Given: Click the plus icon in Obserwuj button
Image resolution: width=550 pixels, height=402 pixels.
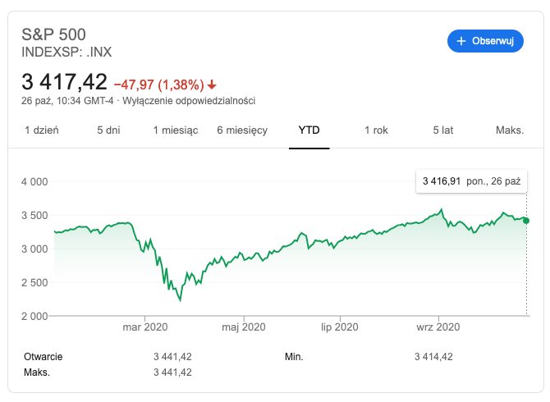Looking at the screenshot, I should point(461,41).
